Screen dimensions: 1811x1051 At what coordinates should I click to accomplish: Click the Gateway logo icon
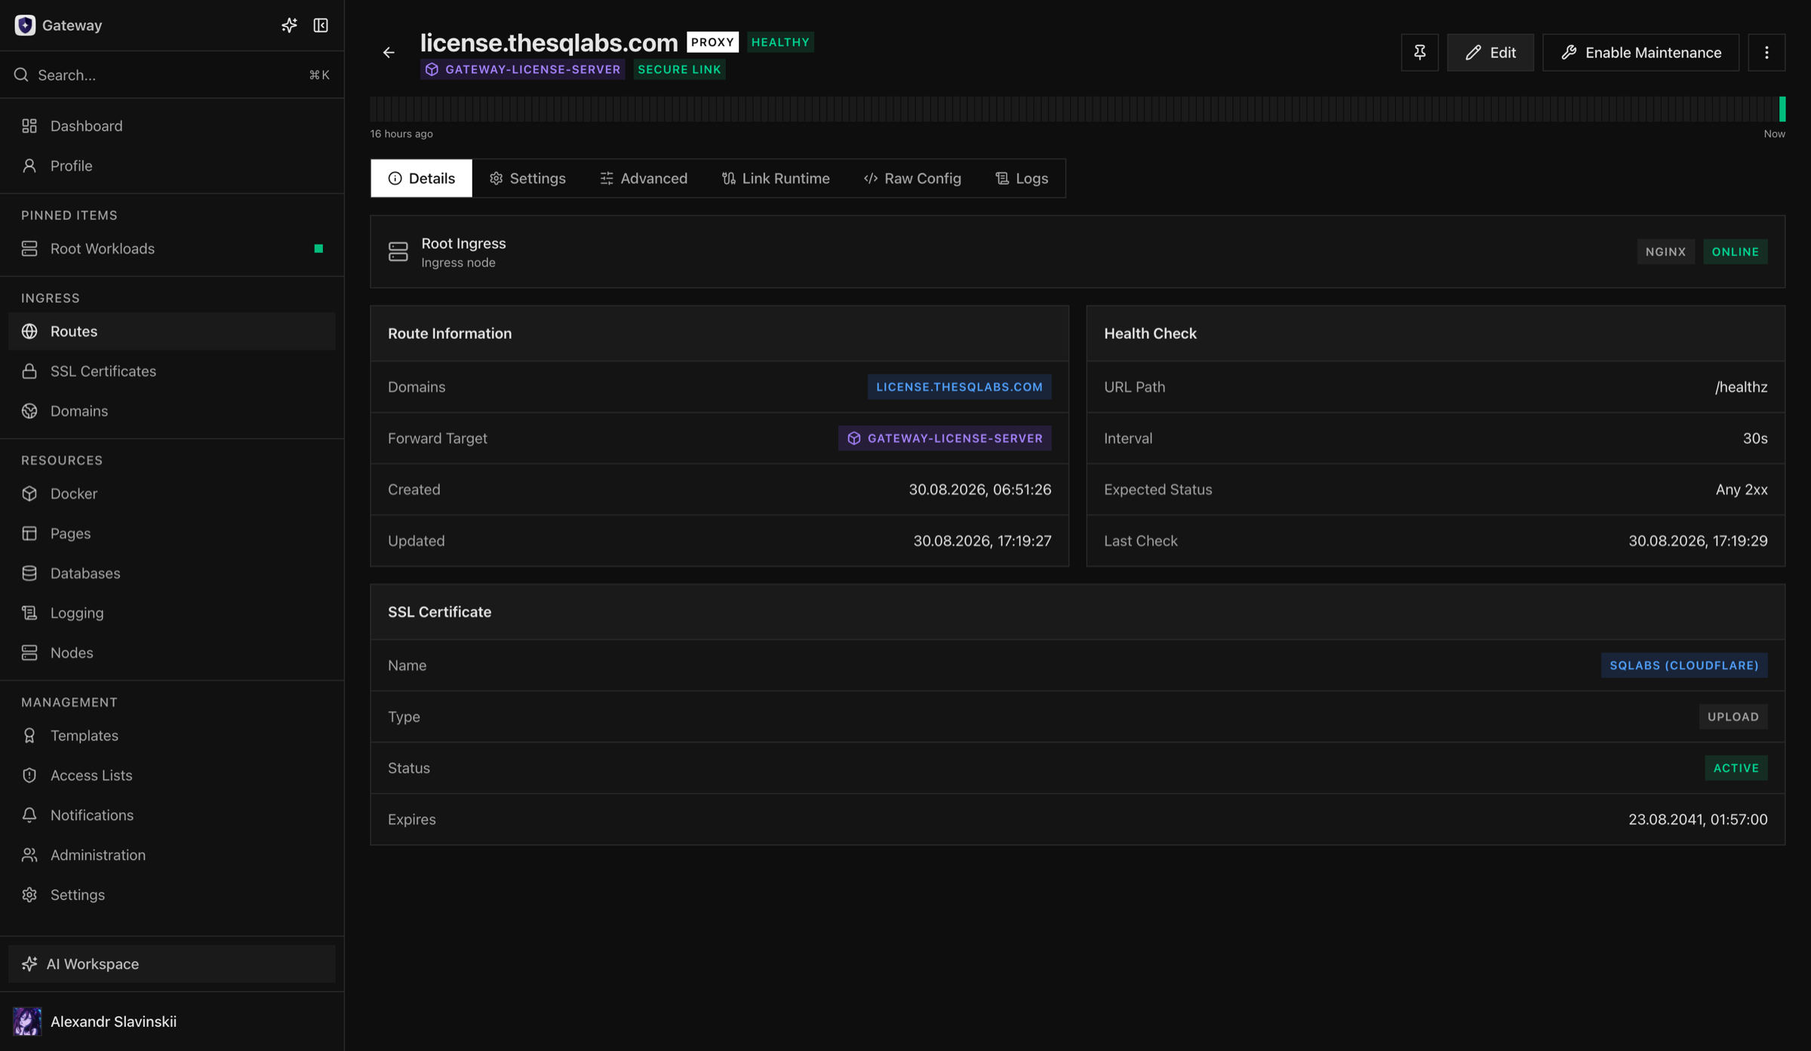pos(25,25)
